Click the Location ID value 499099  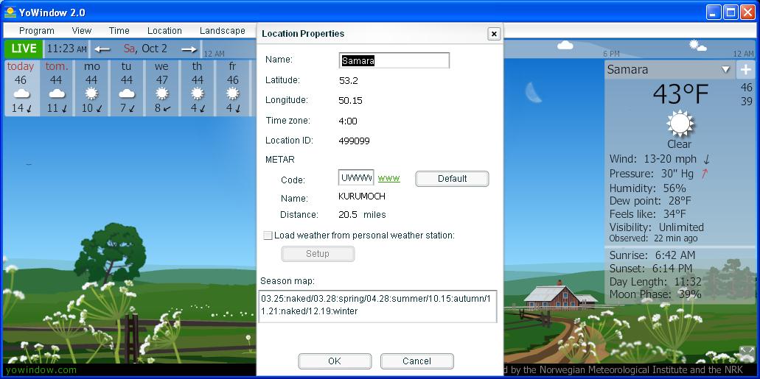(x=355, y=141)
